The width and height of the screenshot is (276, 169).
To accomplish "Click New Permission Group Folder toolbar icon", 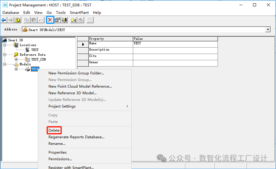I will pyautogui.click(x=73, y=20).
